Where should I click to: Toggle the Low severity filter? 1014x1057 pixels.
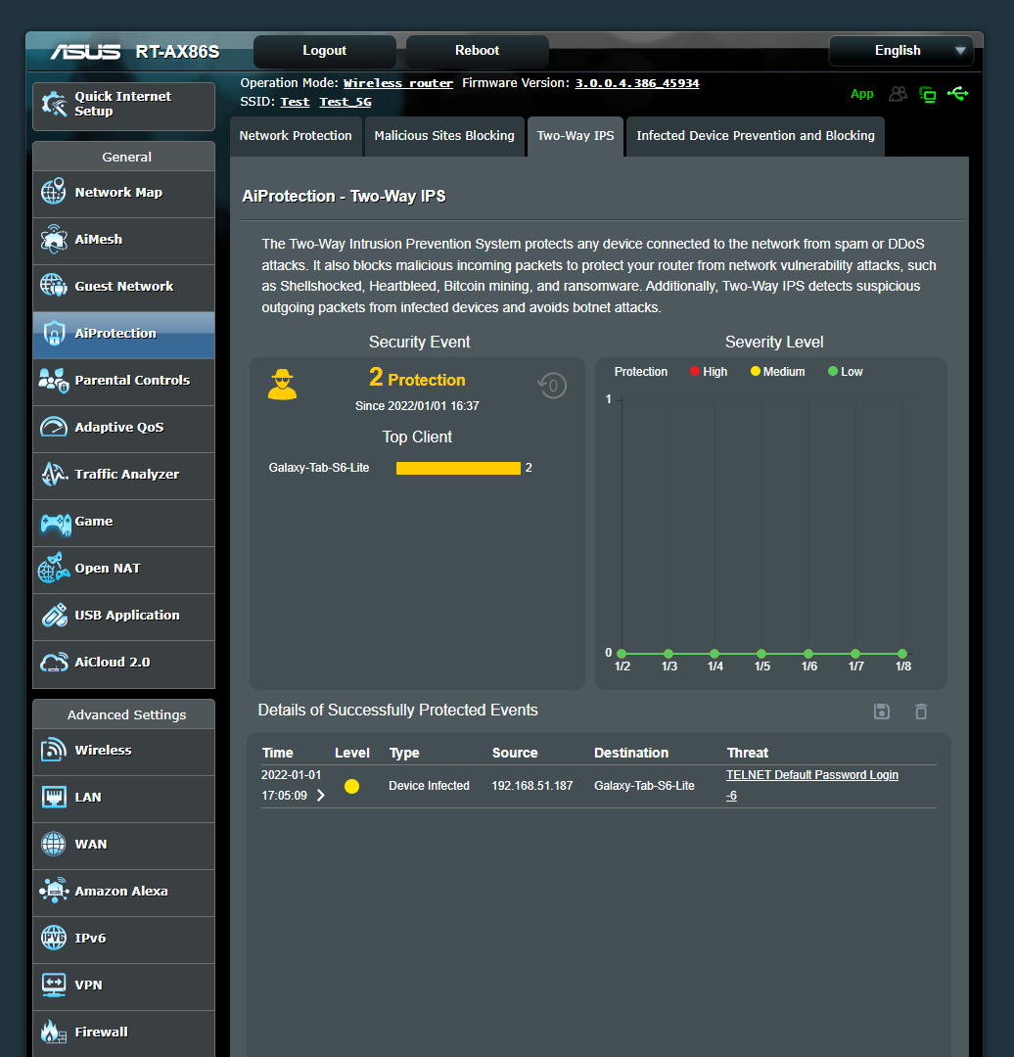(x=844, y=371)
